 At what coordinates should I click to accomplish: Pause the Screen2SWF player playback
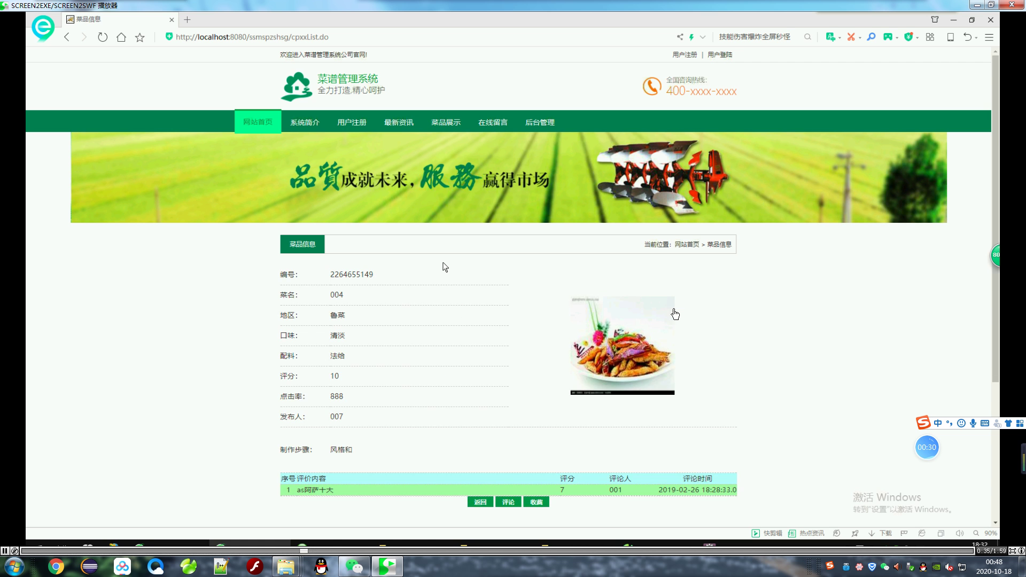pos(5,551)
